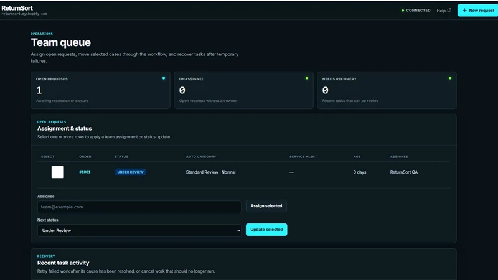
Task: Focus the Assignee email input field
Action: pos(139,207)
